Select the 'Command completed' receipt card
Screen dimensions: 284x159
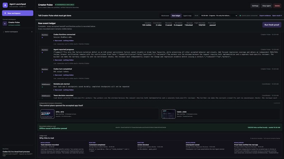pos(111,148)
